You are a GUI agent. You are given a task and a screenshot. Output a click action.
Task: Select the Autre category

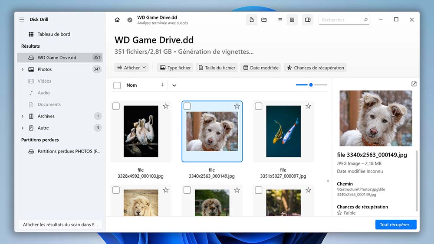pos(60,128)
